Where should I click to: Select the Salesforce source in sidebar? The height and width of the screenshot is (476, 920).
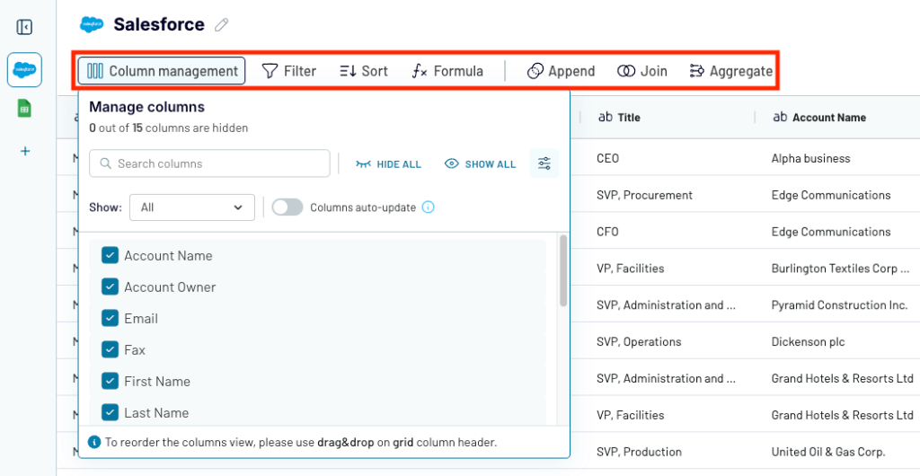click(x=24, y=70)
